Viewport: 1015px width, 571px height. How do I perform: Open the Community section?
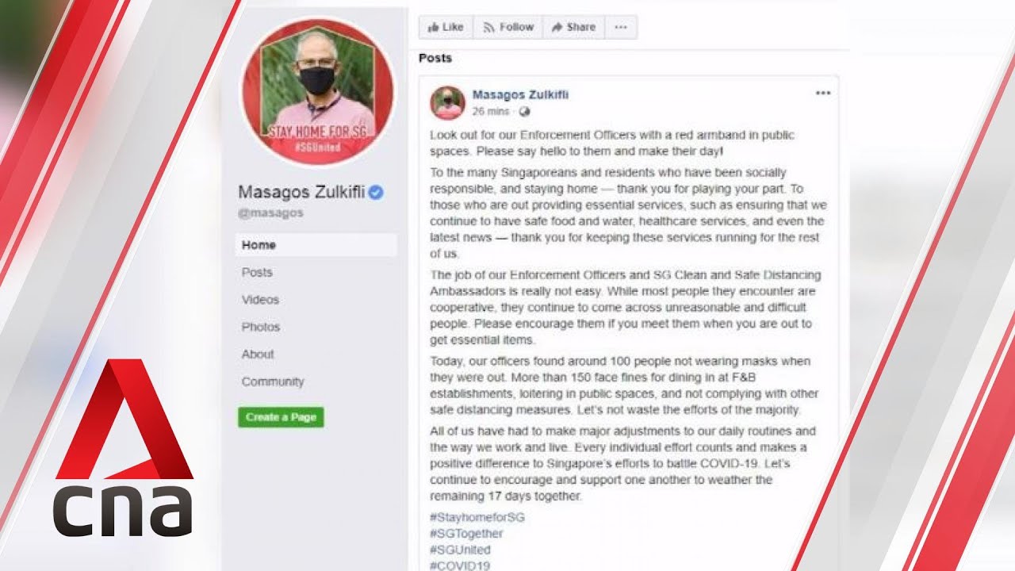273,381
